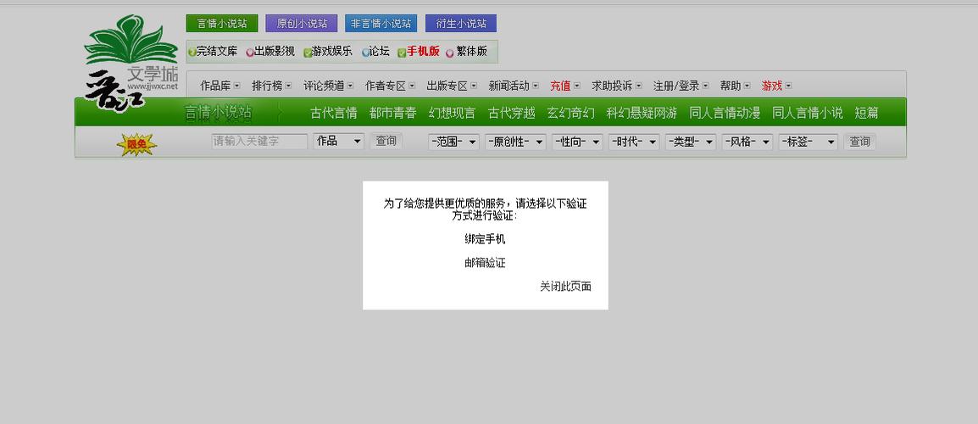Click the pink icon beside 繁体版
Viewport: 978px width, 424px height.
point(450,53)
